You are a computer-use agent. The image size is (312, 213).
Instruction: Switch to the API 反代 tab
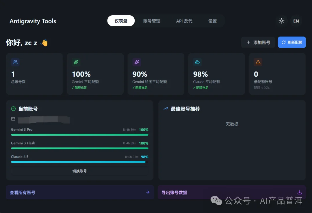(x=184, y=21)
